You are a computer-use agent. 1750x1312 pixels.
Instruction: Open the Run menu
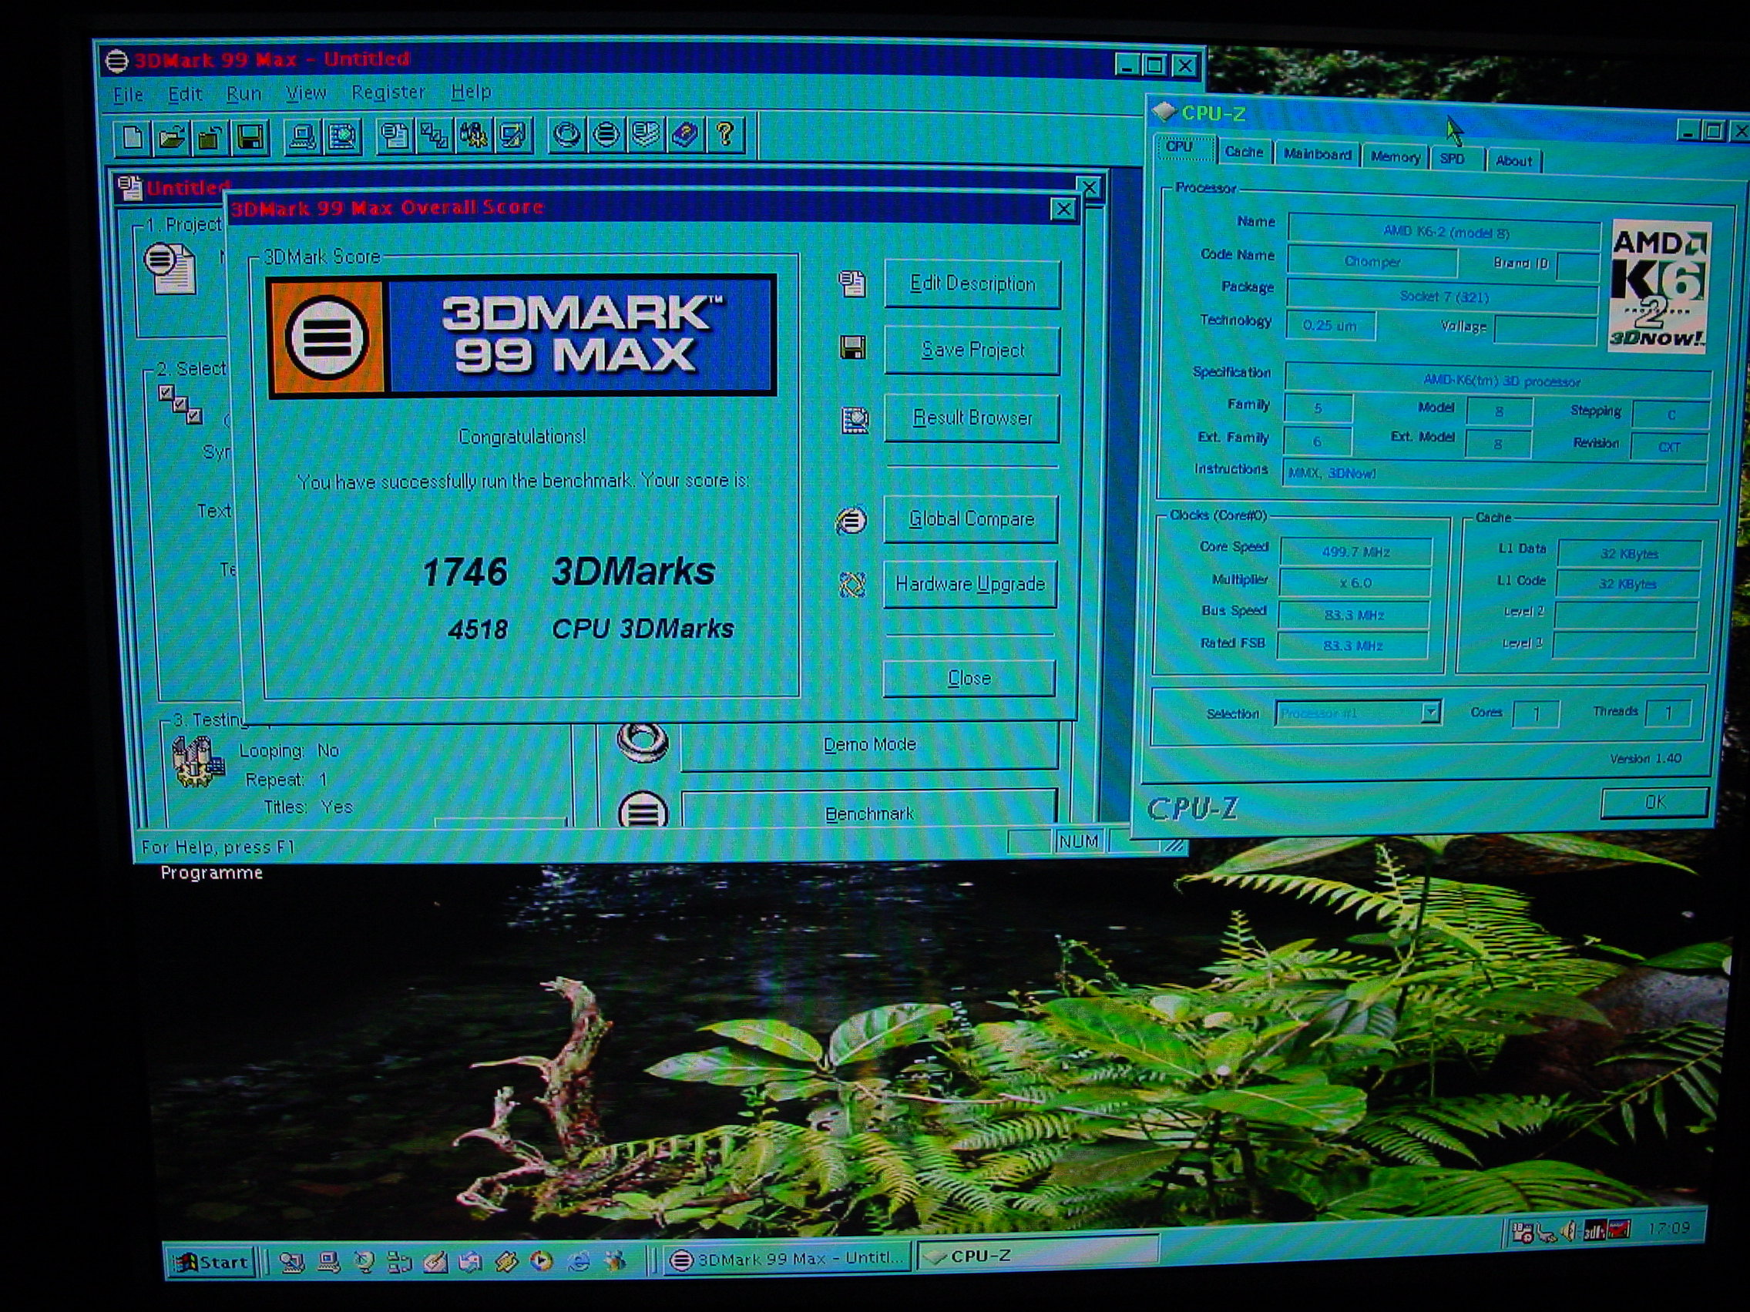244,94
